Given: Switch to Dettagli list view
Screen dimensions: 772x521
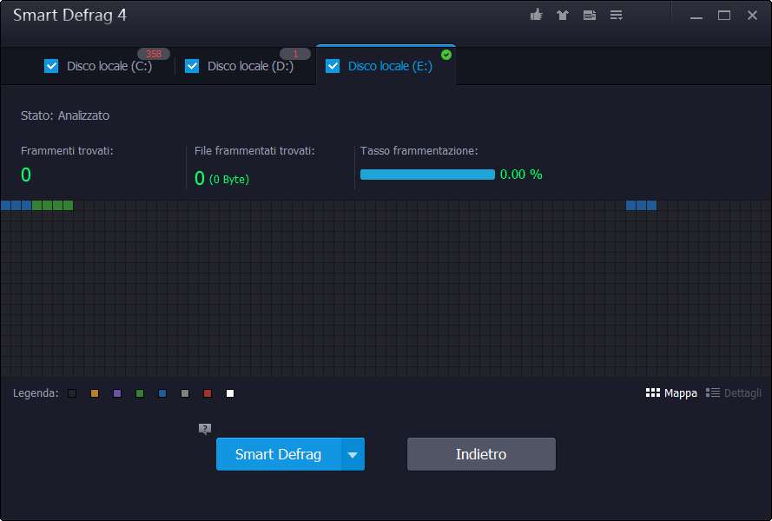Looking at the screenshot, I should [734, 392].
